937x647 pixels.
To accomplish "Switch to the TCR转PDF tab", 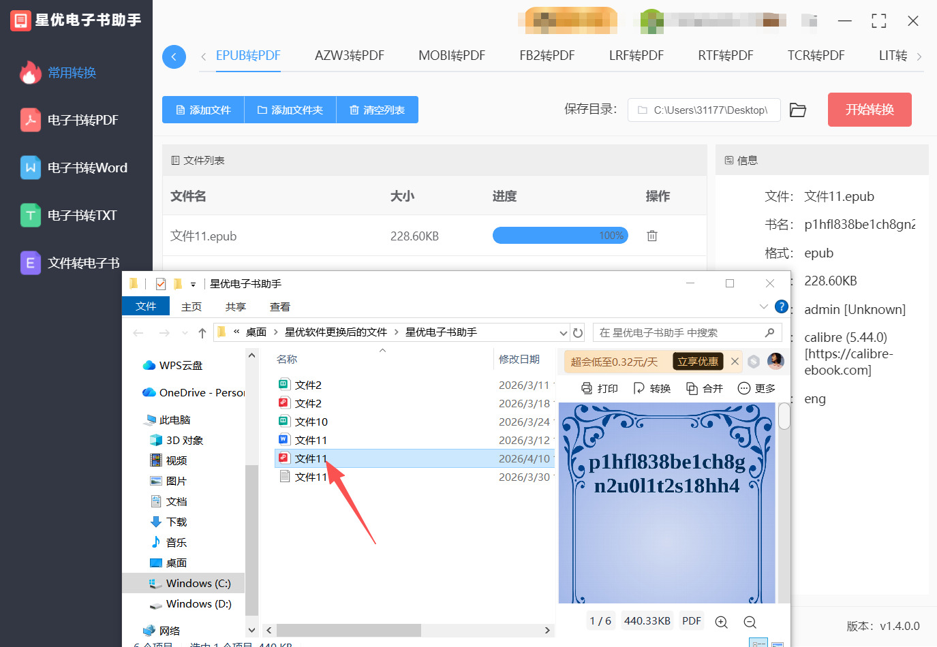I will point(816,56).
